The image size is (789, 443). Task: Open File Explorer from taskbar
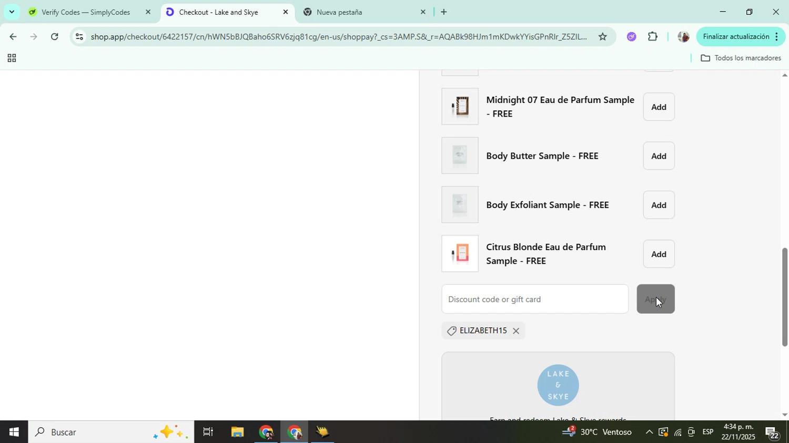(x=237, y=432)
